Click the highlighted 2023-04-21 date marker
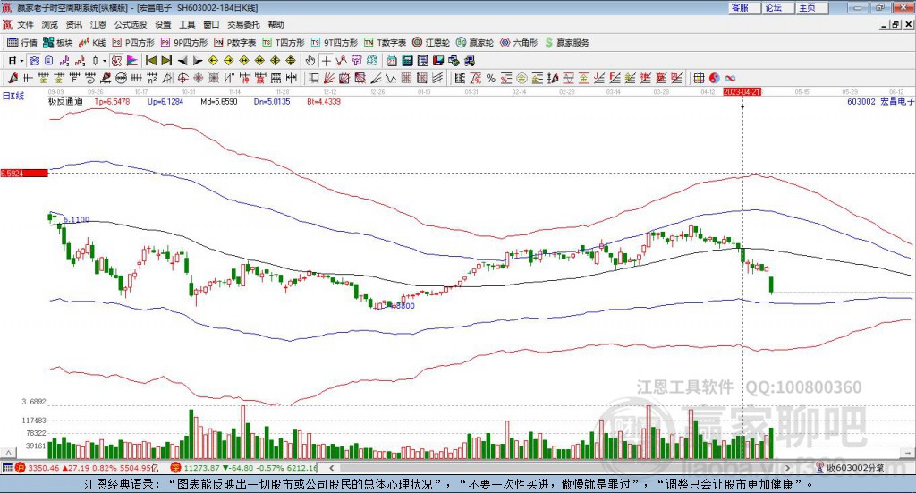This screenshot has height=493, width=916. click(742, 92)
